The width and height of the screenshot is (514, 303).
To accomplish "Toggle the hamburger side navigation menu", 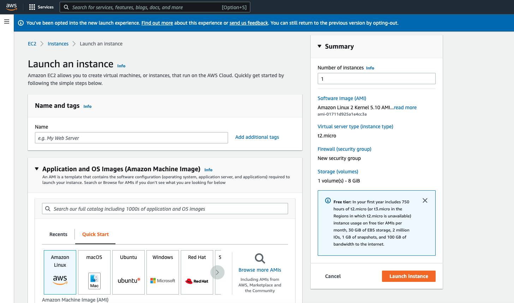I will [7, 22].
